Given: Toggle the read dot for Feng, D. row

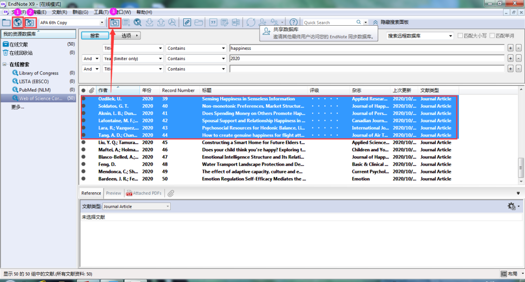Looking at the screenshot, I should [84, 164].
